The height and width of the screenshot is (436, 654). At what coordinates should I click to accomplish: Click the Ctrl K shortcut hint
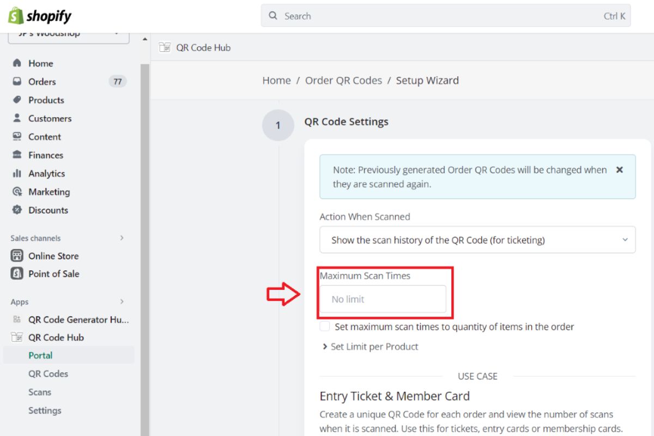coord(614,16)
